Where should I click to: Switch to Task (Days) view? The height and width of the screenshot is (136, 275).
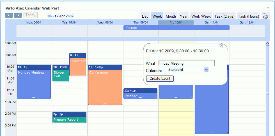click(x=224, y=17)
